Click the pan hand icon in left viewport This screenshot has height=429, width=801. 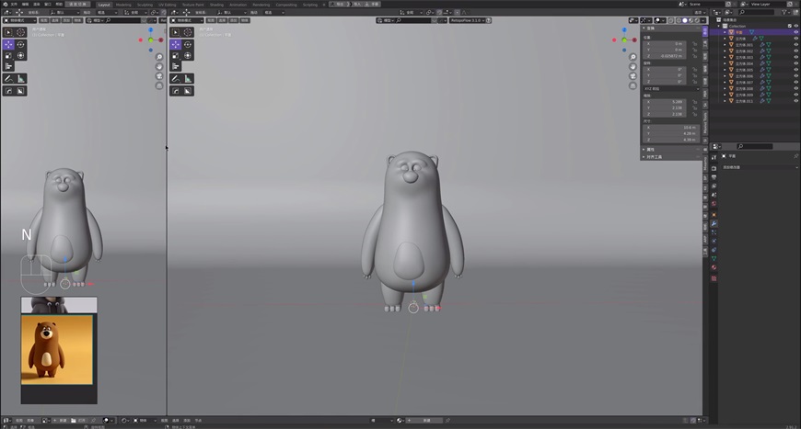click(x=159, y=67)
